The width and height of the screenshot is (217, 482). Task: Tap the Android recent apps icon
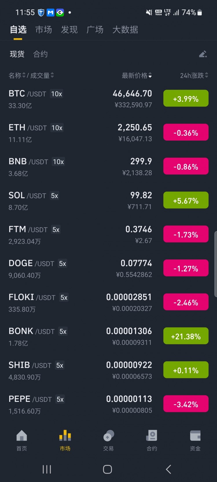(47, 469)
